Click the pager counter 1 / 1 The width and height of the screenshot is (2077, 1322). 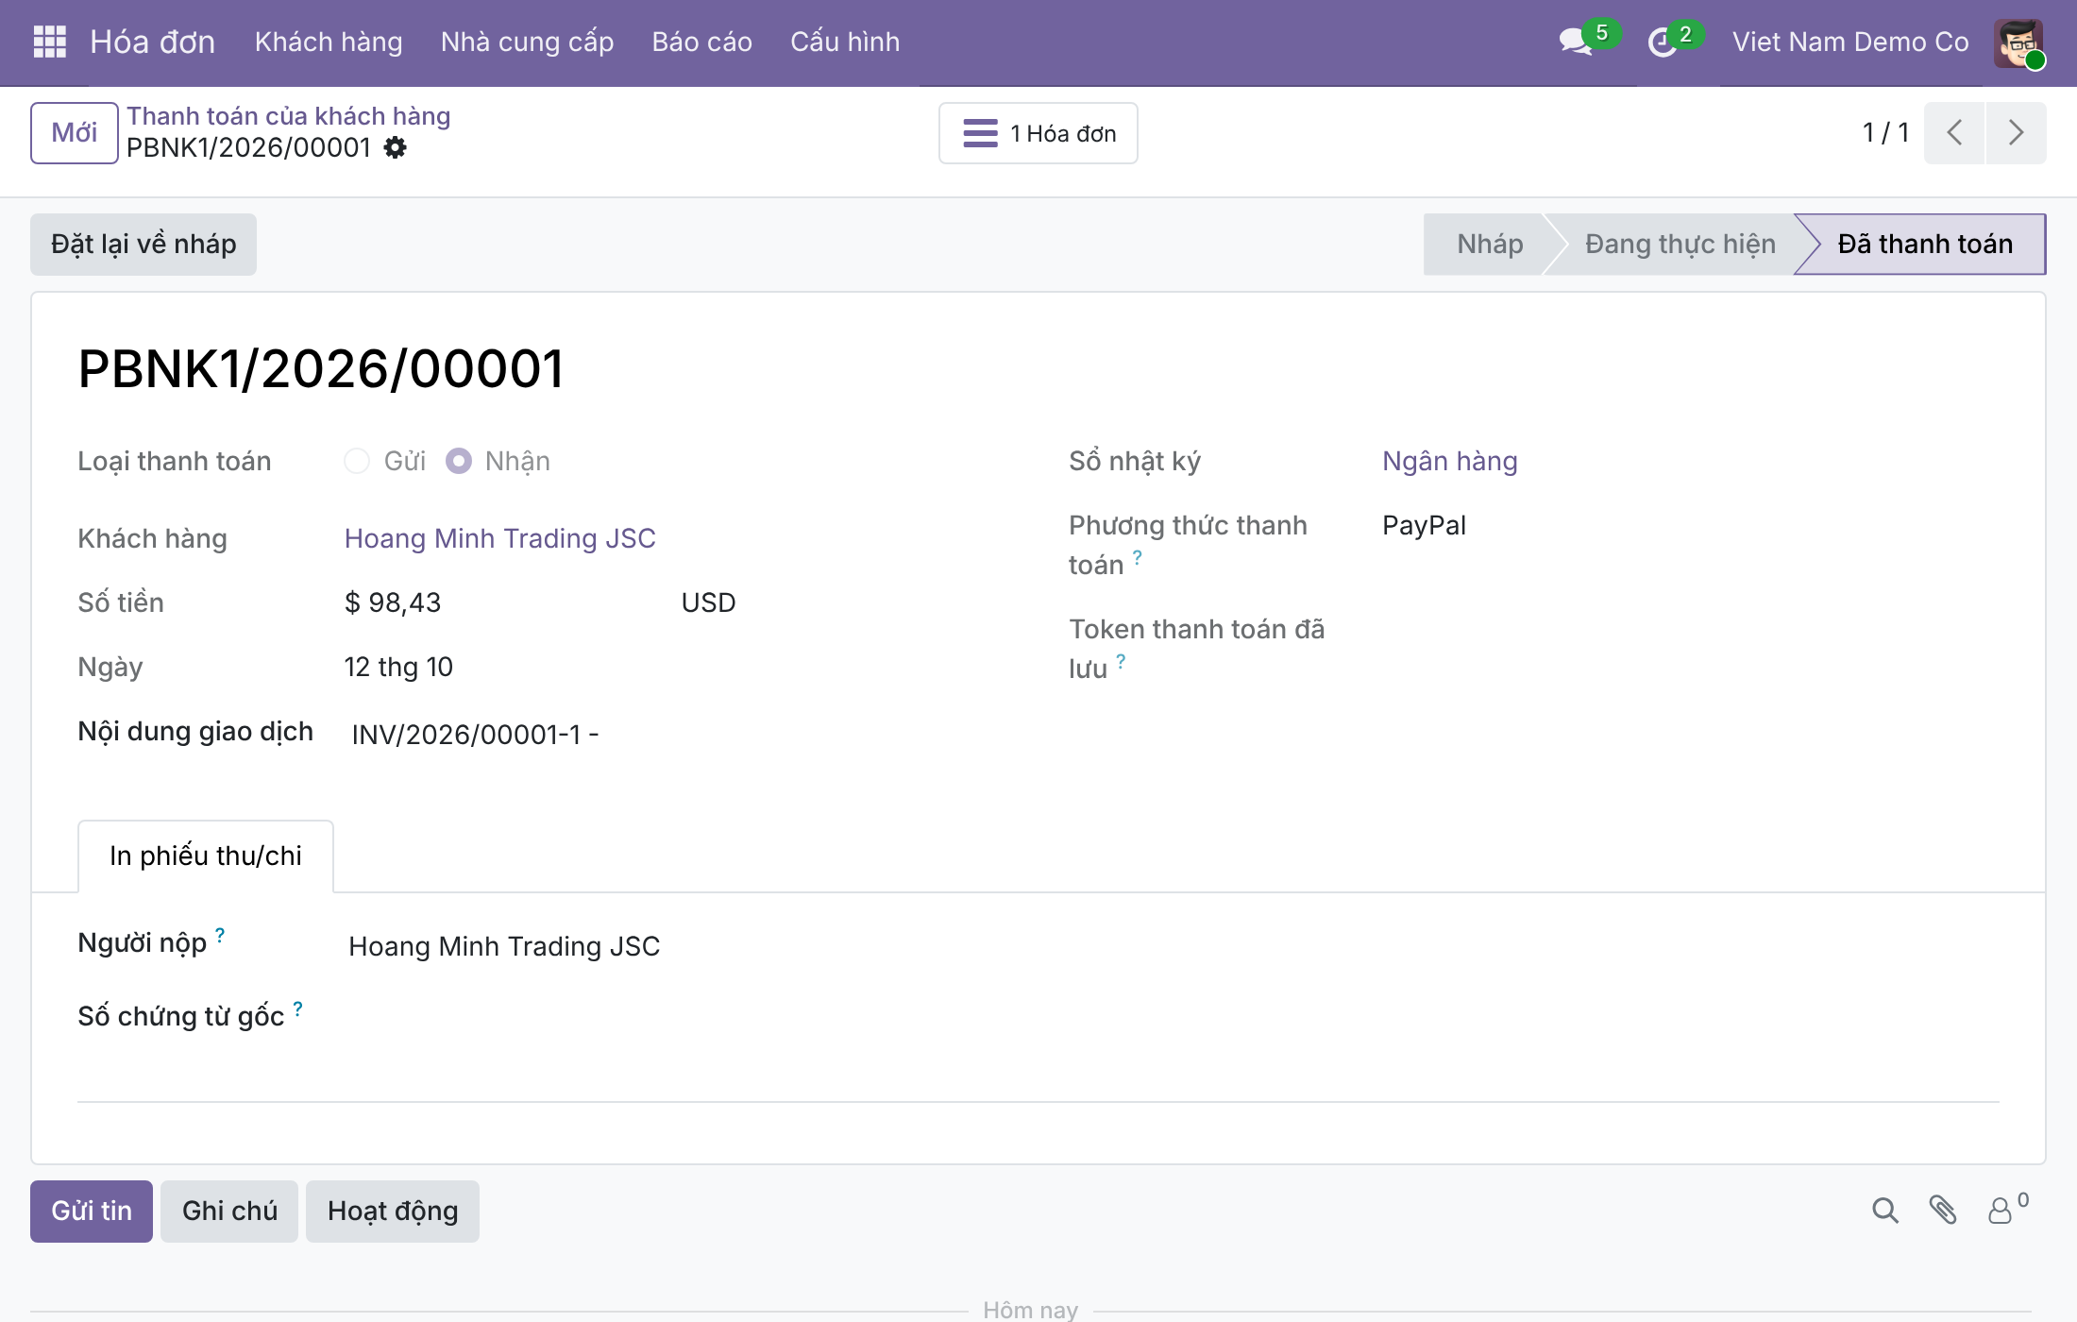[1885, 132]
